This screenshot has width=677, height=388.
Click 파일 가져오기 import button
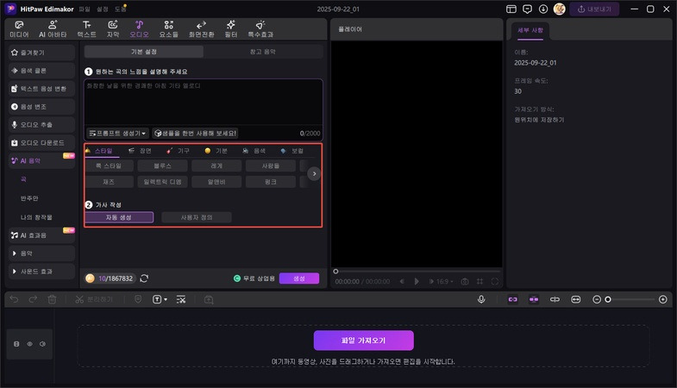pyautogui.click(x=364, y=341)
